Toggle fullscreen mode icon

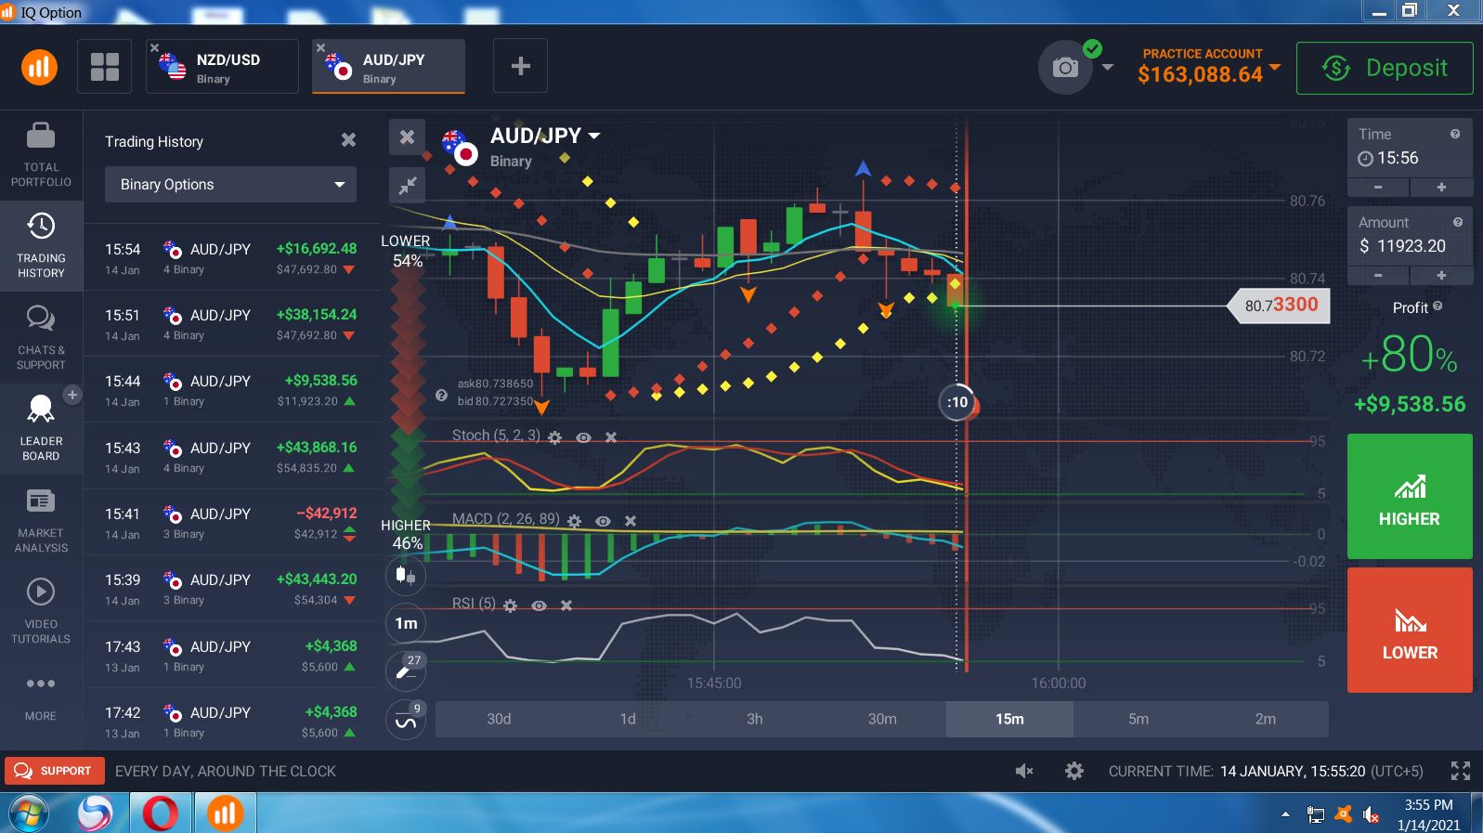point(1461,771)
